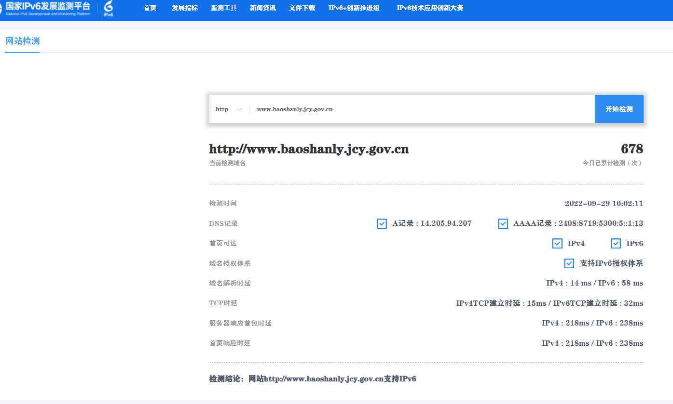Go to 新闻资讯 page
This screenshot has width=673, height=404.
263,8
